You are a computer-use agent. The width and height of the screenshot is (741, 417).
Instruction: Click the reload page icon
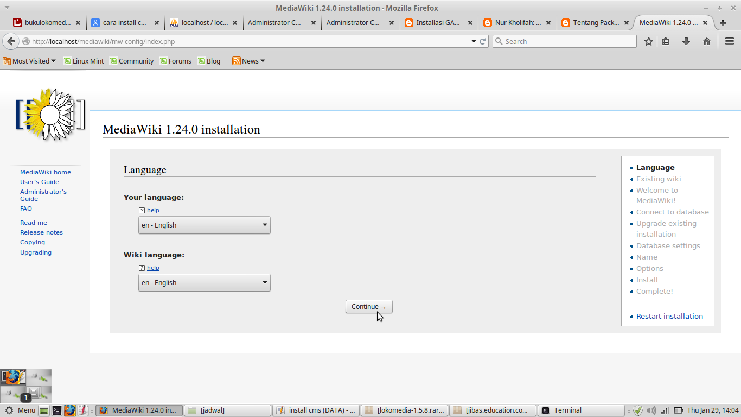pyautogui.click(x=482, y=41)
